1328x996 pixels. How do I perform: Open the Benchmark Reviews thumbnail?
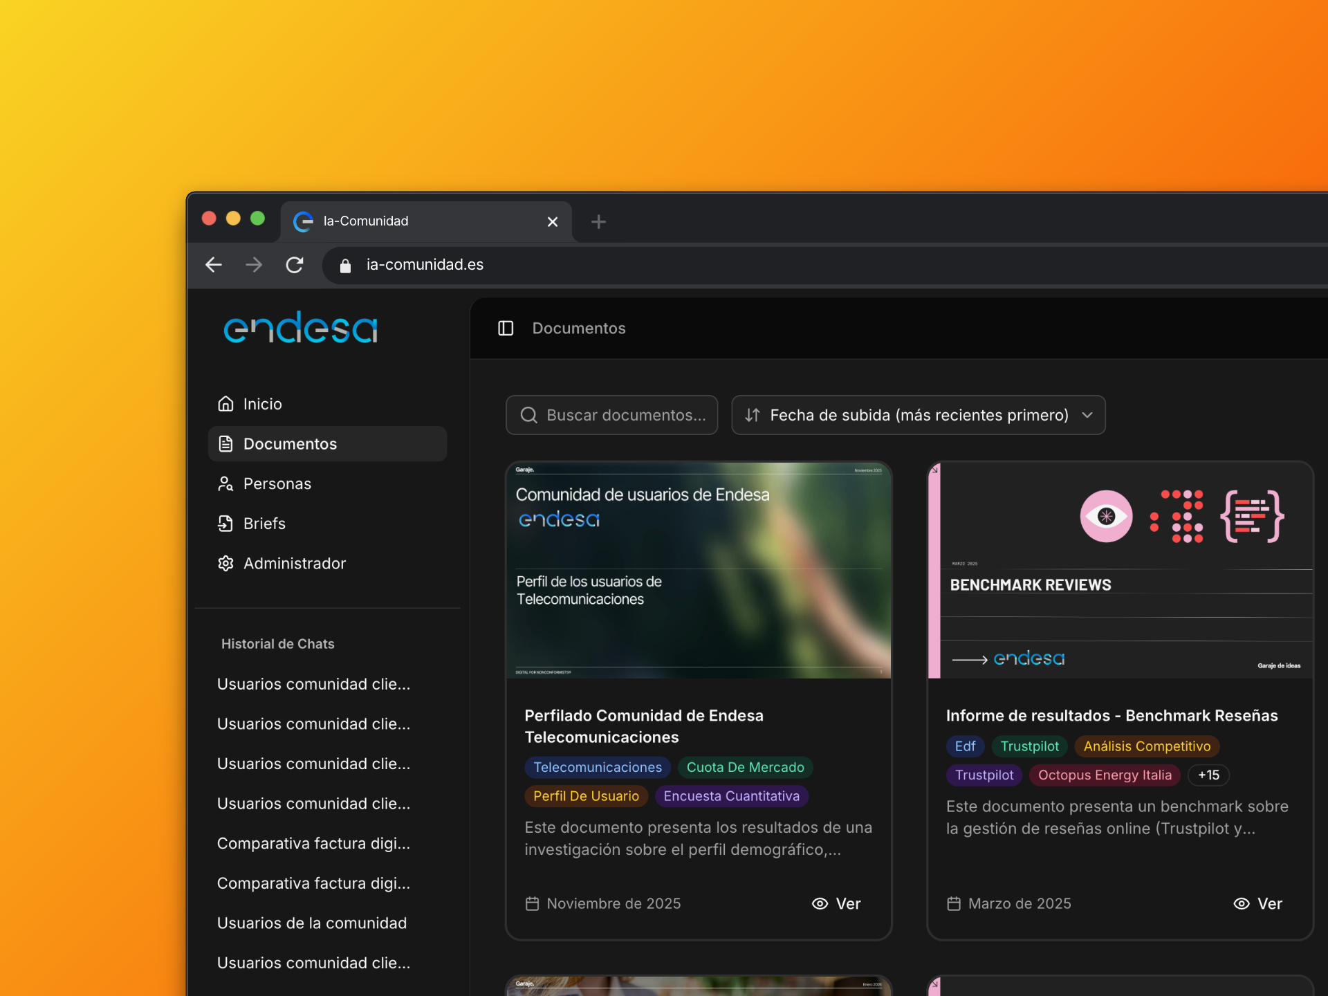click(x=1120, y=570)
